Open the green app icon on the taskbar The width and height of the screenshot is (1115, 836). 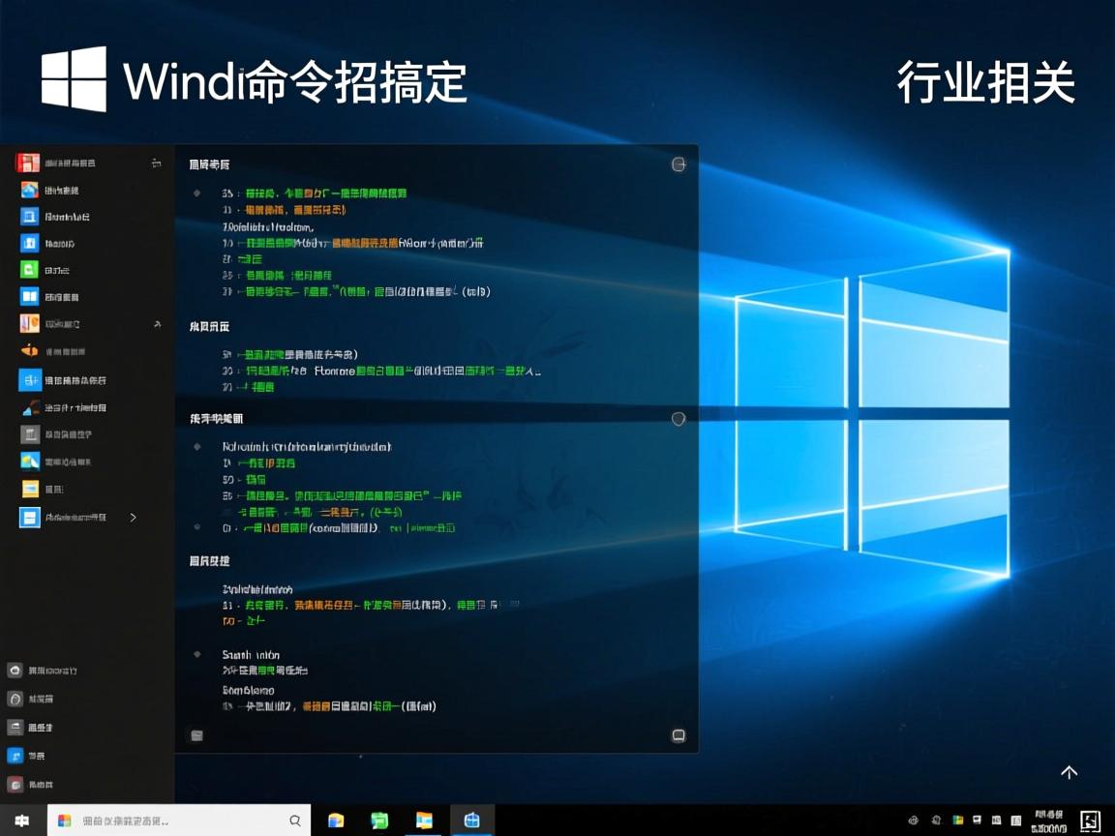(379, 820)
